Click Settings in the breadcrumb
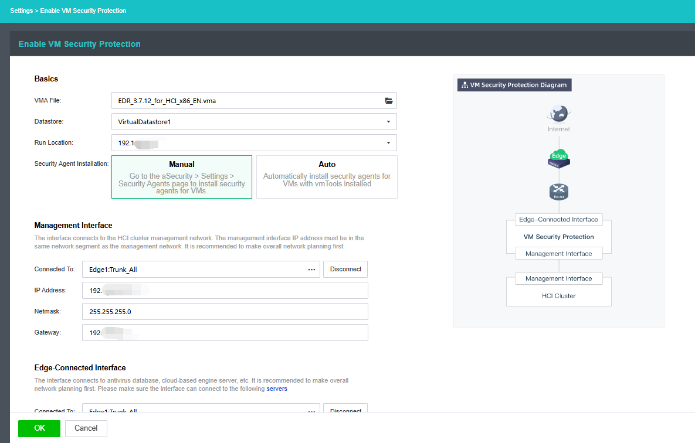 point(22,11)
